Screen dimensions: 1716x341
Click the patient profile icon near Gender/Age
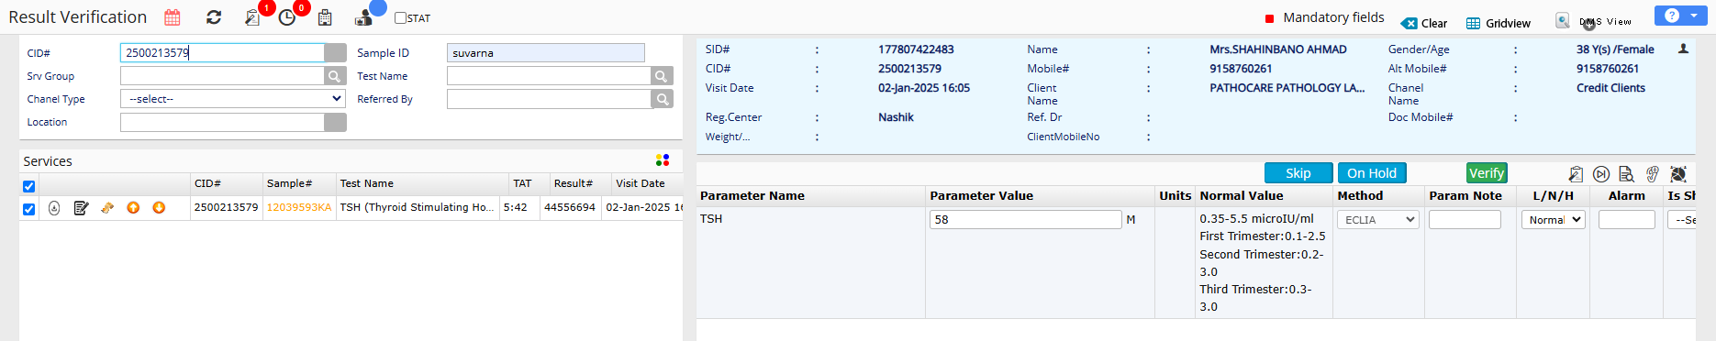(1683, 49)
